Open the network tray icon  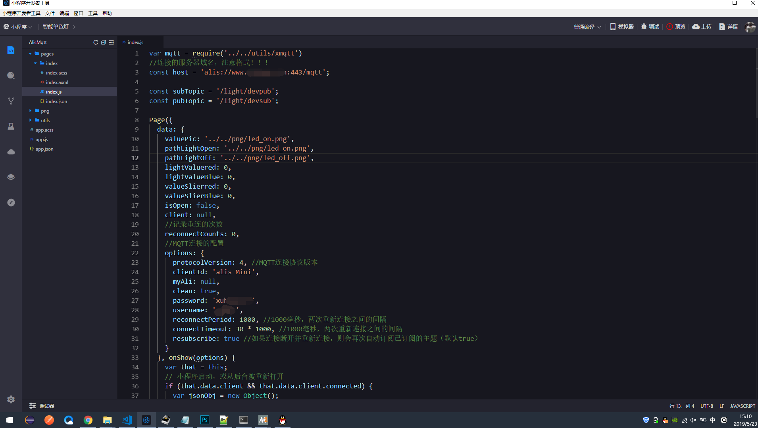pos(684,420)
